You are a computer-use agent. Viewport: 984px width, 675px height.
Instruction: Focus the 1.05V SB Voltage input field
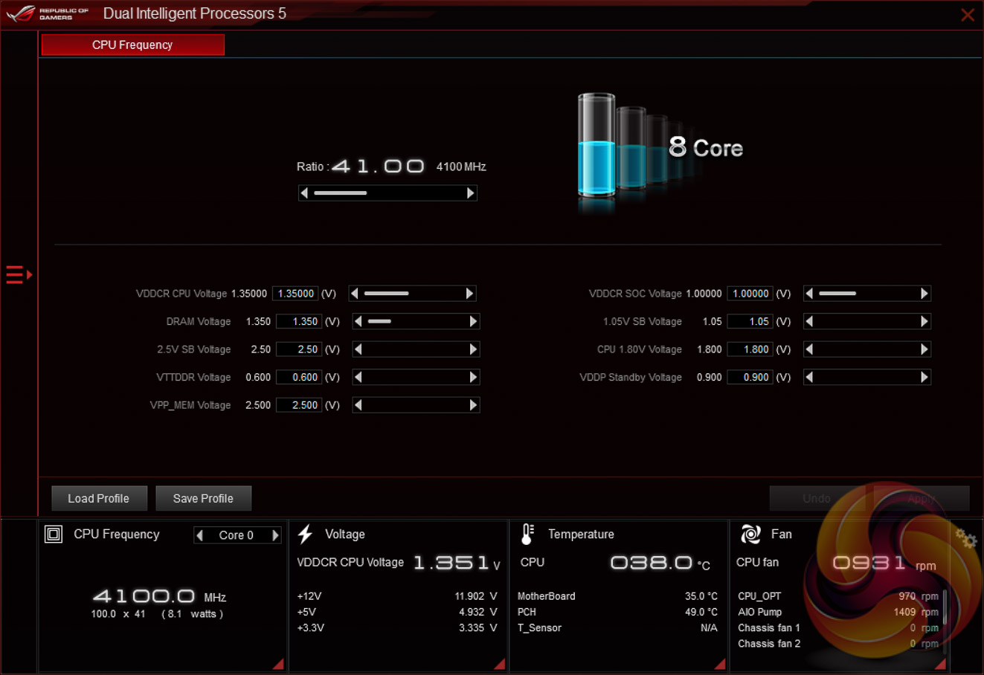pos(750,321)
